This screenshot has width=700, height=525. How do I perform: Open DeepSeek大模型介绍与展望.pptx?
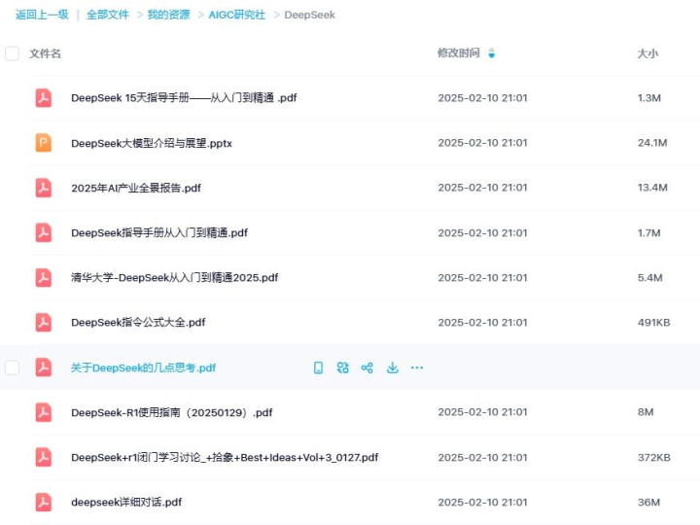click(152, 143)
